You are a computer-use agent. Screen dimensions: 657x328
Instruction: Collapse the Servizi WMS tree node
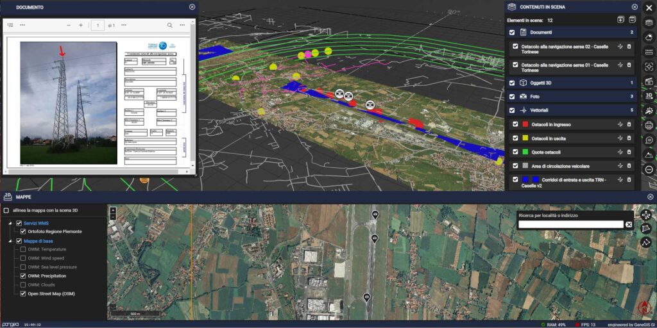[x=10, y=223]
